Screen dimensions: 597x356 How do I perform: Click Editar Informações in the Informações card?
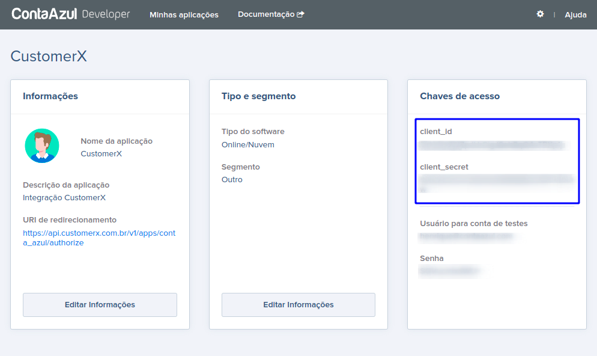point(100,304)
